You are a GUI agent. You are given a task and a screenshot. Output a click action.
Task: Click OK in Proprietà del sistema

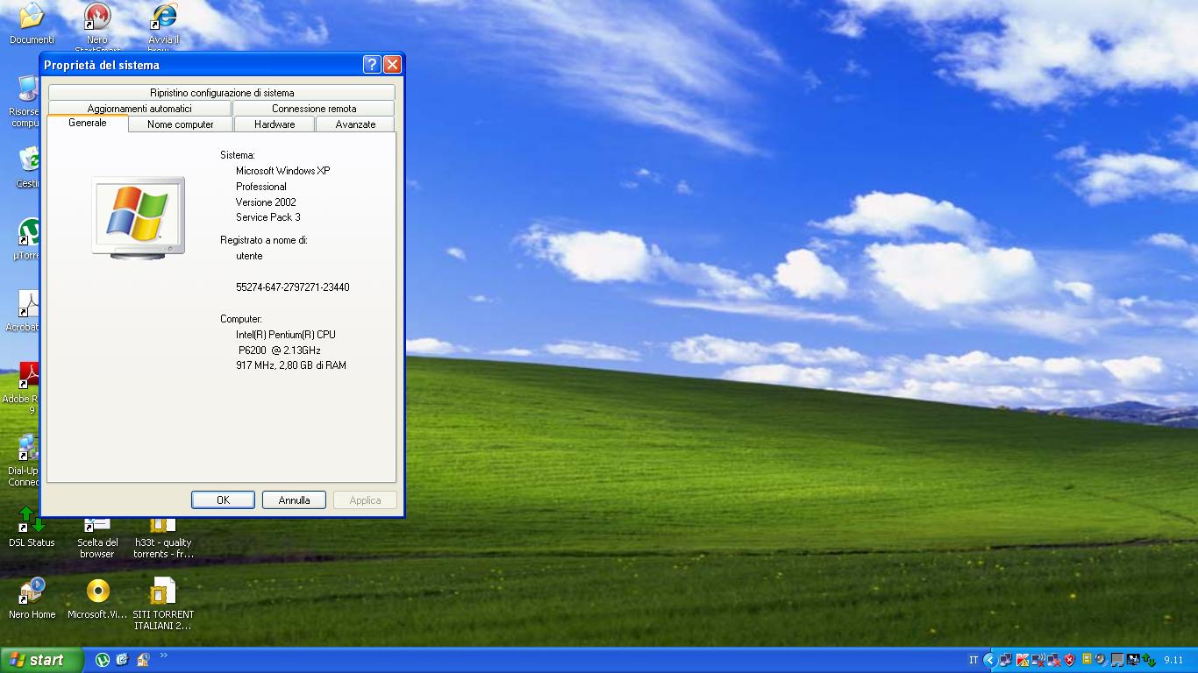tap(223, 499)
